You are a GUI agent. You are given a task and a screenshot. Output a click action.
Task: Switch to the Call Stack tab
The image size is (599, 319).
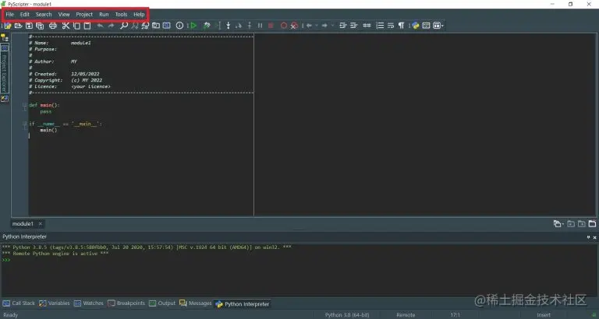point(19,303)
